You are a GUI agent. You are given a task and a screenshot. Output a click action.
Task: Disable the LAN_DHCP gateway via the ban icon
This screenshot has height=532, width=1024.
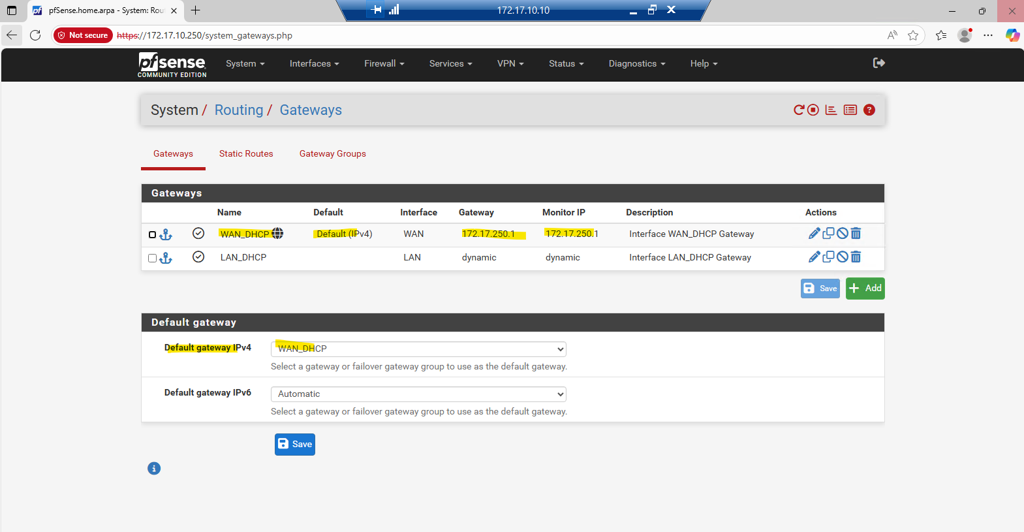point(842,257)
